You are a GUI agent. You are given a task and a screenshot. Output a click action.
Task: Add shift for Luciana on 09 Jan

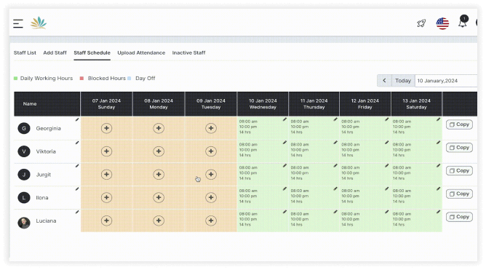coord(211,221)
